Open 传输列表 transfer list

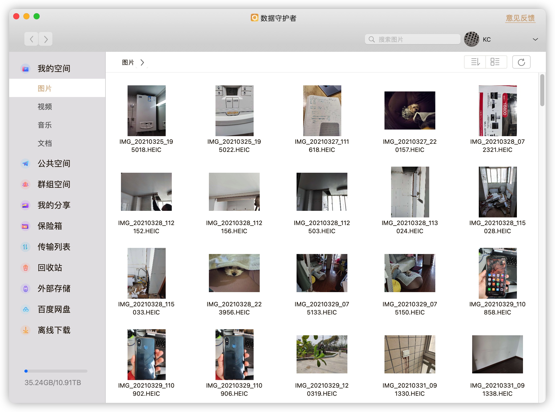[54, 247]
